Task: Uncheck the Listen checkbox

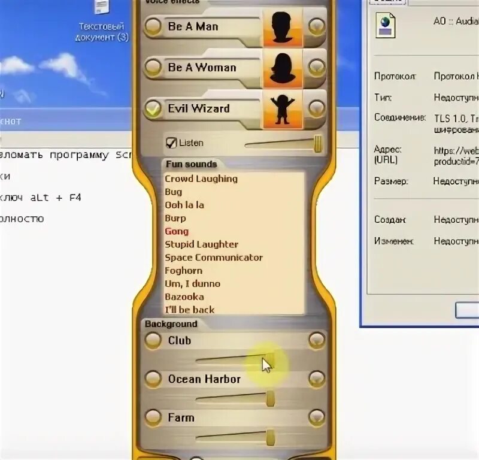Action: click(171, 143)
